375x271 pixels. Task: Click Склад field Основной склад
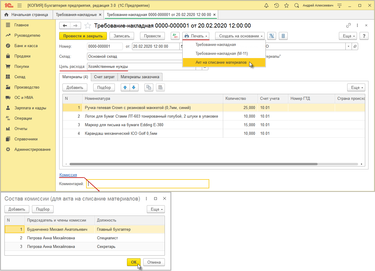[x=135, y=57]
